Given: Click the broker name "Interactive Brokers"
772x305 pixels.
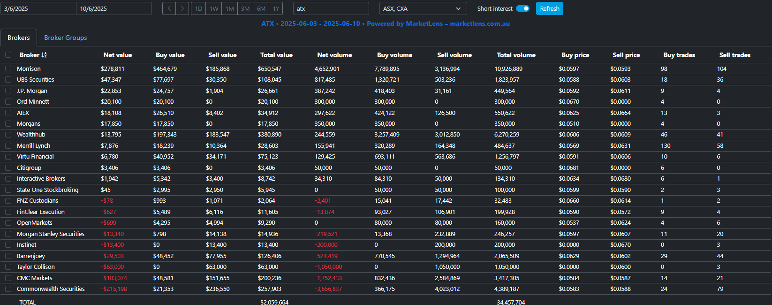Looking at the screenshot, I should coord(41,179).
